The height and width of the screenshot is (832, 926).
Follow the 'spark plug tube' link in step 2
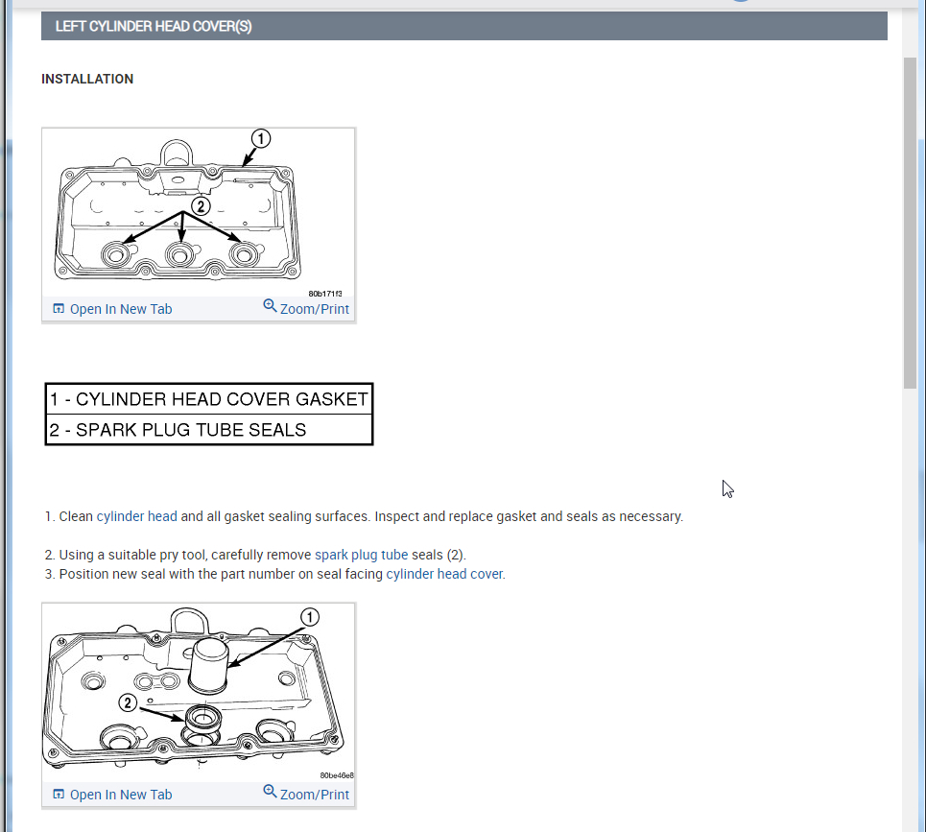tap(362, 555)
